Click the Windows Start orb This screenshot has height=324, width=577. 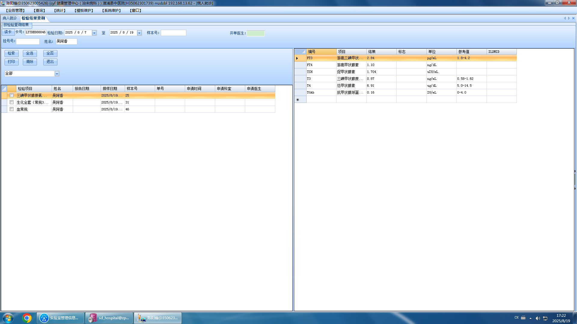tap(8, 318)
